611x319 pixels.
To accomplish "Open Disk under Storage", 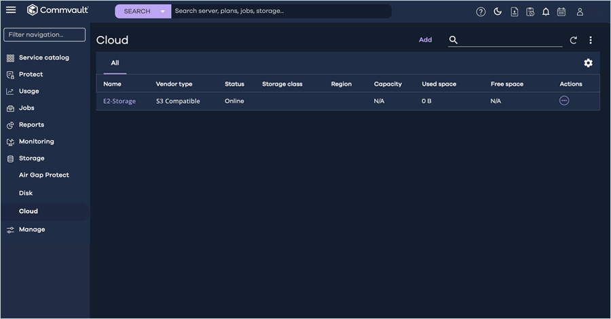I will pyautogui.click(x=26, y=193).
